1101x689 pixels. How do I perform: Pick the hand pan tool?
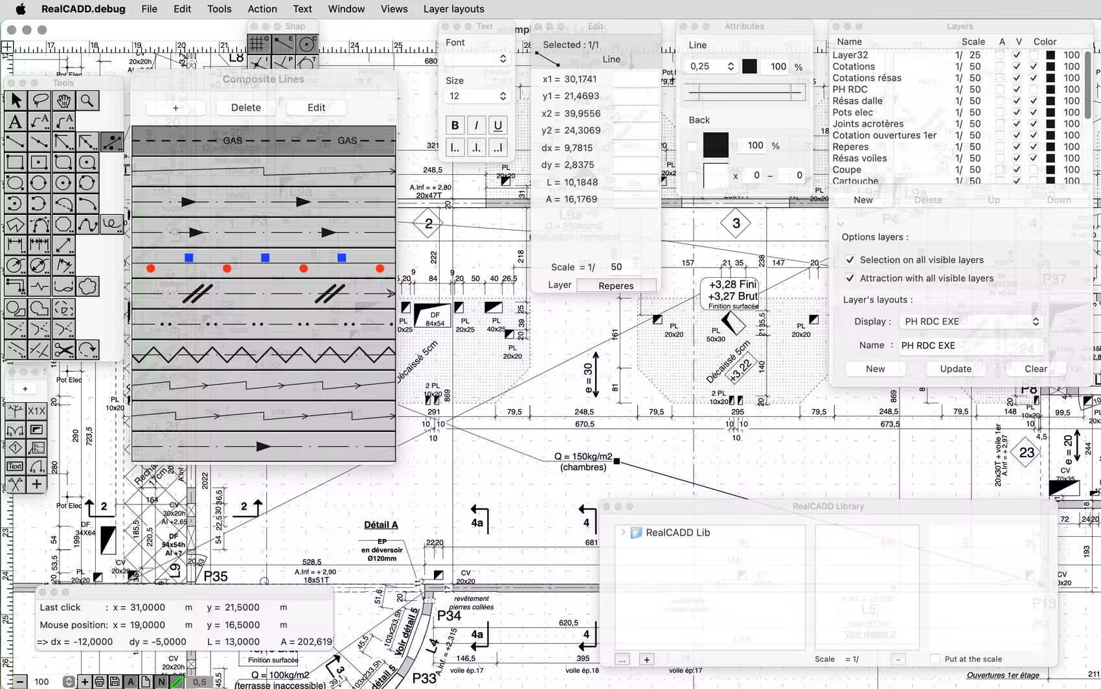pyautogui.click(x=63, y=100)
